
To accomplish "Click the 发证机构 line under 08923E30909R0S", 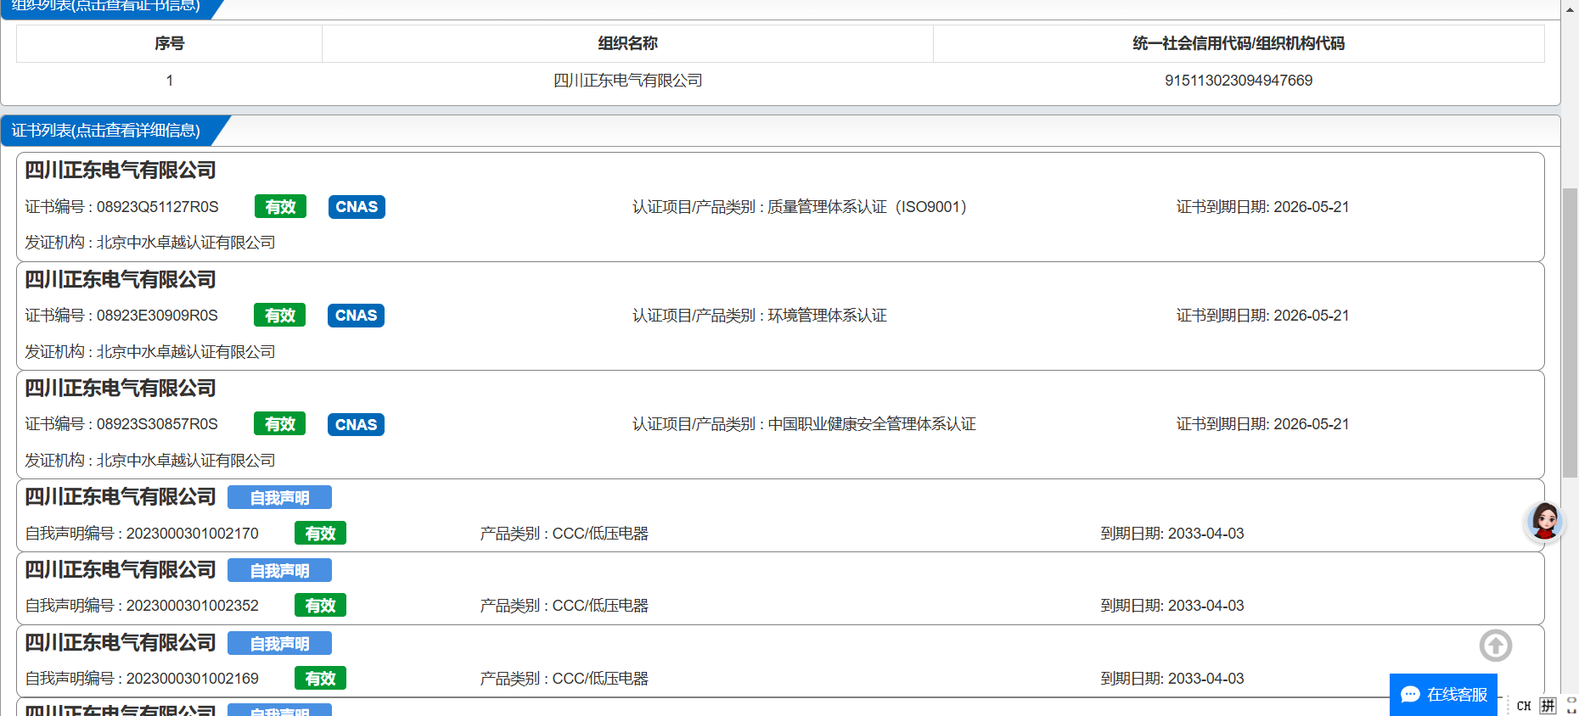I will tap(150, 352).
